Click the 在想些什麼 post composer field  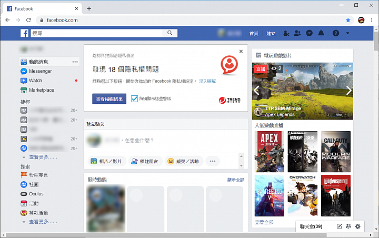(139, 140)
